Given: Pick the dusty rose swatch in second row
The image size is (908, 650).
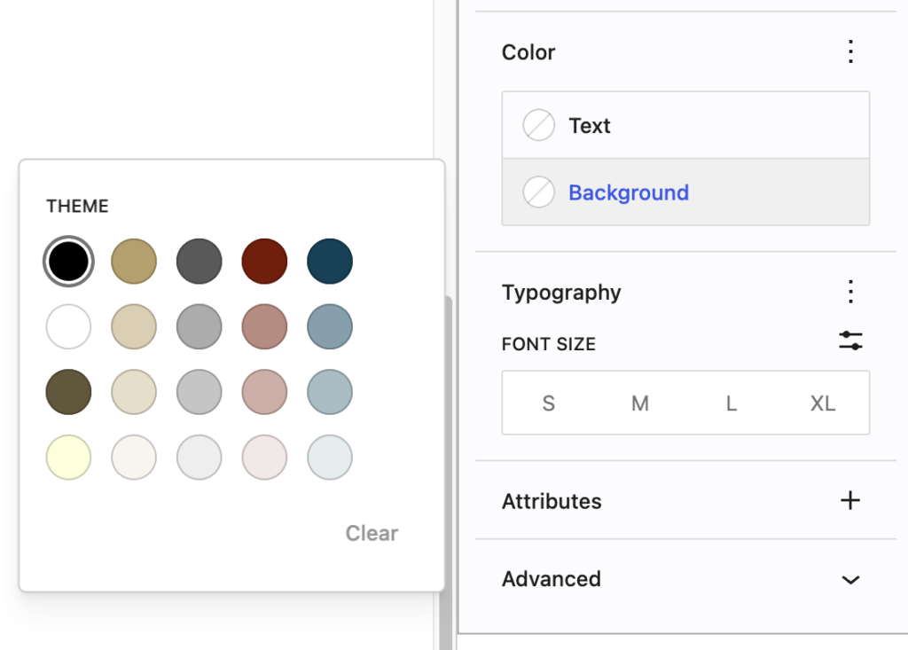Looking at the screenshot, I should pyautogui.click(x=264, y=326).
